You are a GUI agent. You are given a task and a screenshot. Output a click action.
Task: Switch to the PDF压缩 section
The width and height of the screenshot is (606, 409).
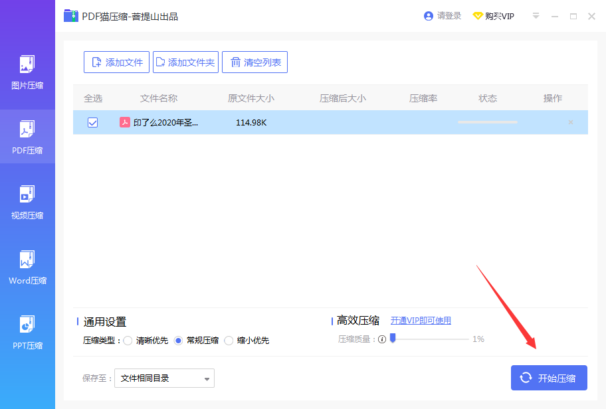[x=27, y=137]
